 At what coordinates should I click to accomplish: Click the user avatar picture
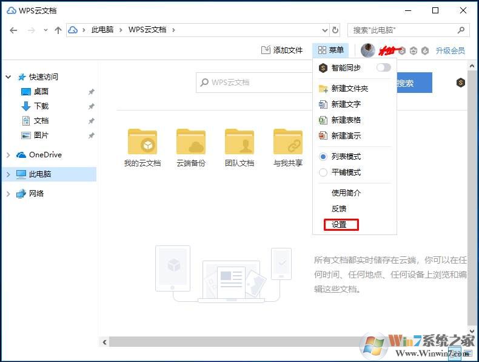[367, 50]
